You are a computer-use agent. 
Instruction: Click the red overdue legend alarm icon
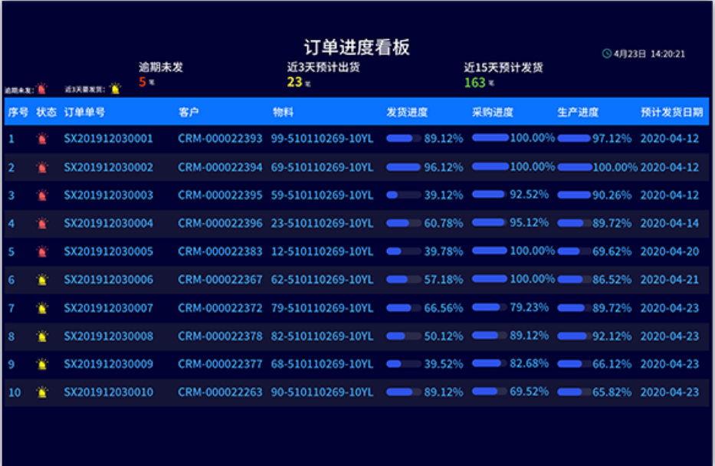pyautogui.click(x=41, y=89)
